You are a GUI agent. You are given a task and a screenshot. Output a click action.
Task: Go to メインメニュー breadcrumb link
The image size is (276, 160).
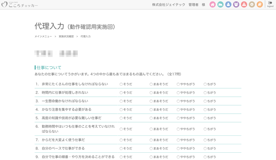coord(43,36)
